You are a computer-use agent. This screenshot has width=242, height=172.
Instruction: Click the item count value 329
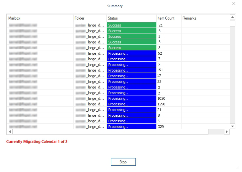161,127
